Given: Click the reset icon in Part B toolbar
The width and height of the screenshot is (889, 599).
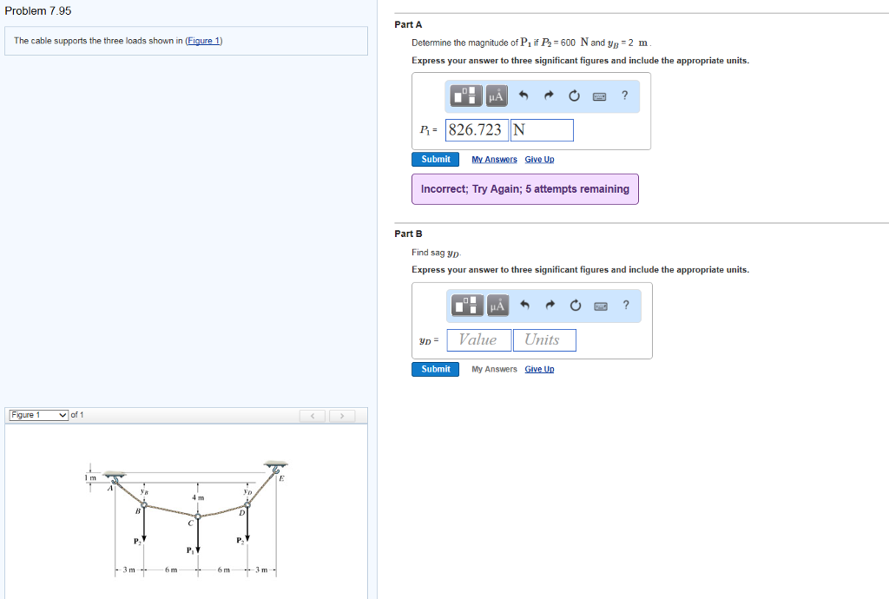Looking at the screenshot, I should point(574,306).
